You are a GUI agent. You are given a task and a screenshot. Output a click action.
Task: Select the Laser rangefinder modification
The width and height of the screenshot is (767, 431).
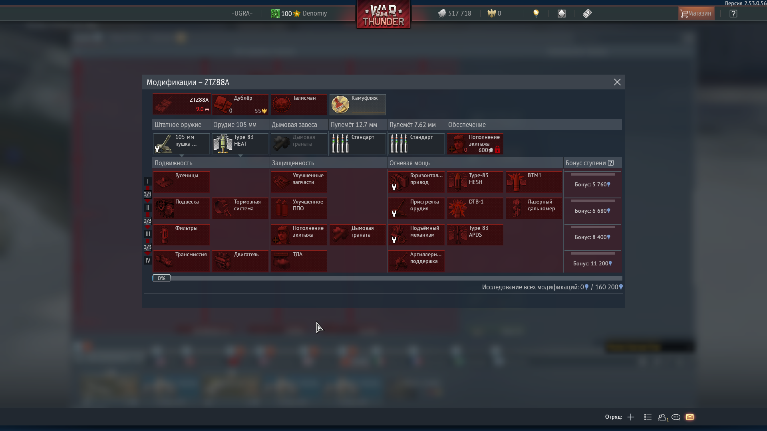534,208
